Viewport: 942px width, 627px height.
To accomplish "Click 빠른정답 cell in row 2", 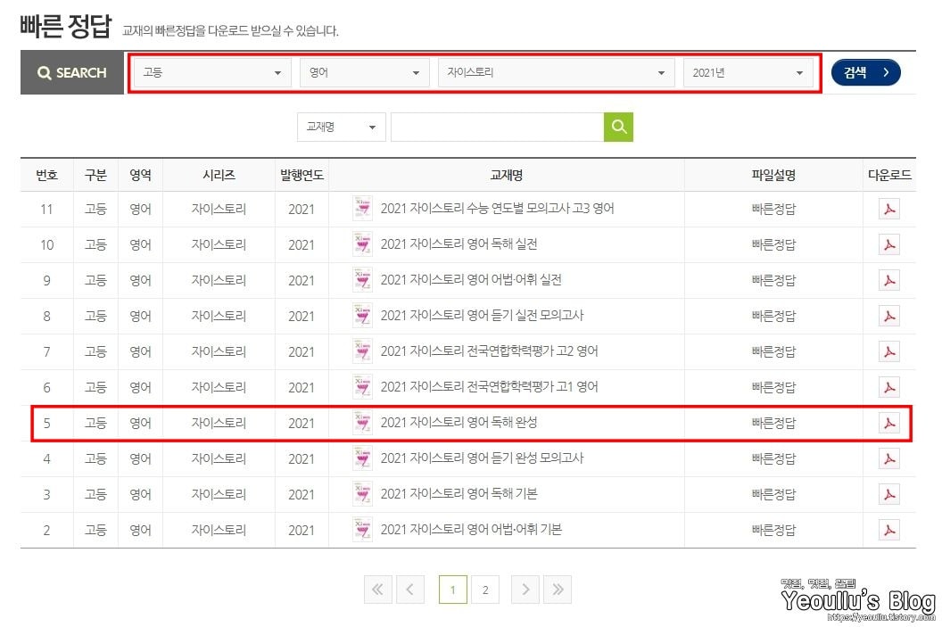I will tap(773, 530).
